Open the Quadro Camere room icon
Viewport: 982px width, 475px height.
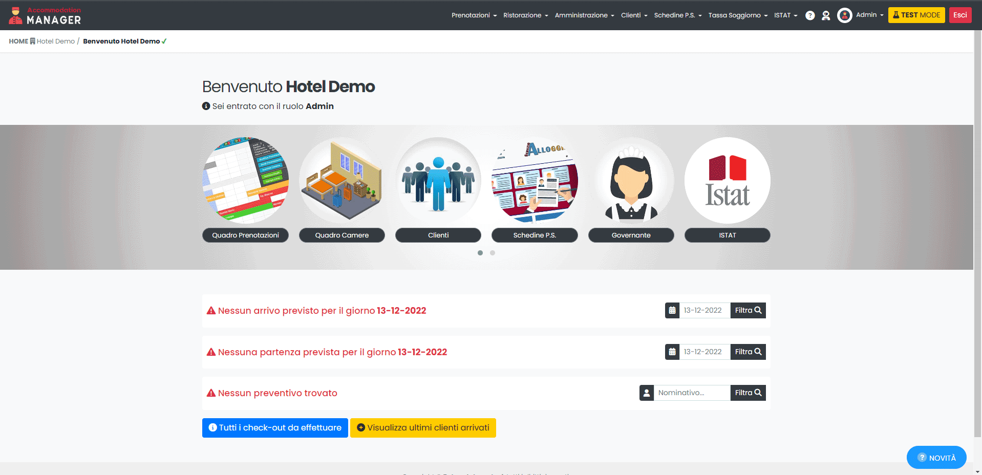(342, 180)
